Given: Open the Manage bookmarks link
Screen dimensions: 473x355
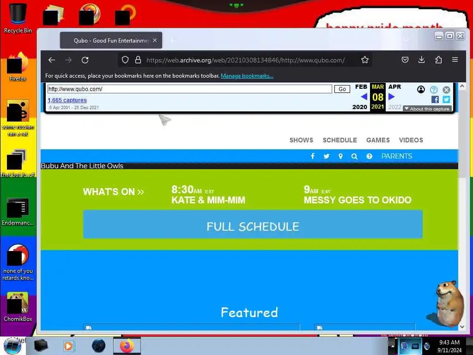Looking at the screenshot, I should pos(247,76).
